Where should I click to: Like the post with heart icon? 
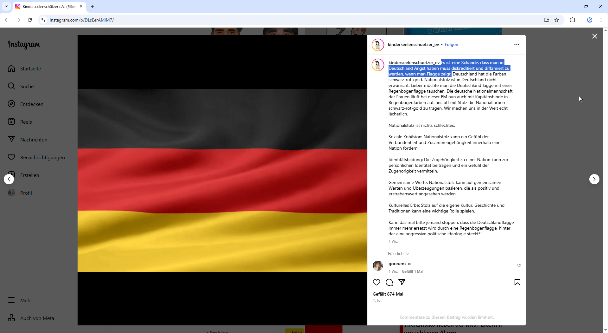377,282
